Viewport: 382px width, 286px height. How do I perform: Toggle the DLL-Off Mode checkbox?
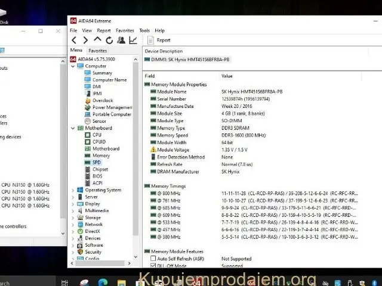tap(153, 265)
